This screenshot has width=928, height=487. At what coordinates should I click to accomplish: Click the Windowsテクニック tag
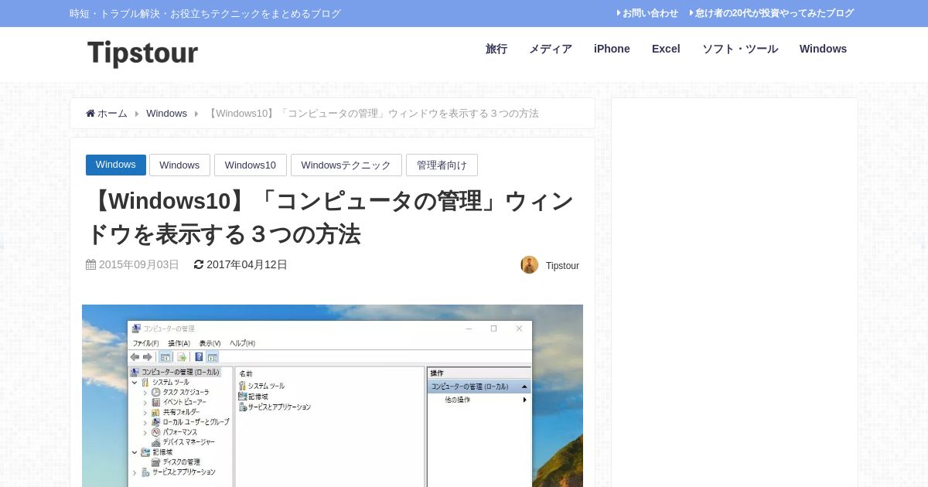(346, 165)
